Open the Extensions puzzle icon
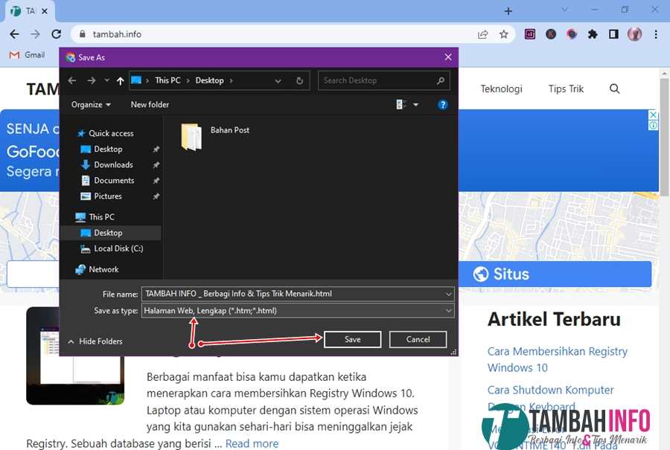Screen dimensions: 670x450 coord(593,34)
